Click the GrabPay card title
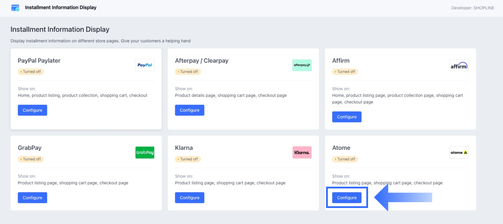Viewport: 503px width, 224px height. coord(30,148)
